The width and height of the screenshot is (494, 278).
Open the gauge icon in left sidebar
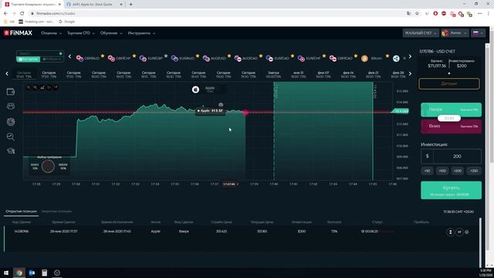(11, 122)
